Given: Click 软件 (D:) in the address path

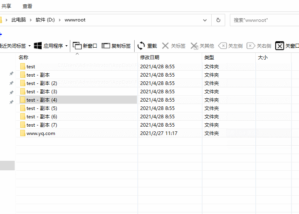Looking at the screenshot, I should coord(45,20).
